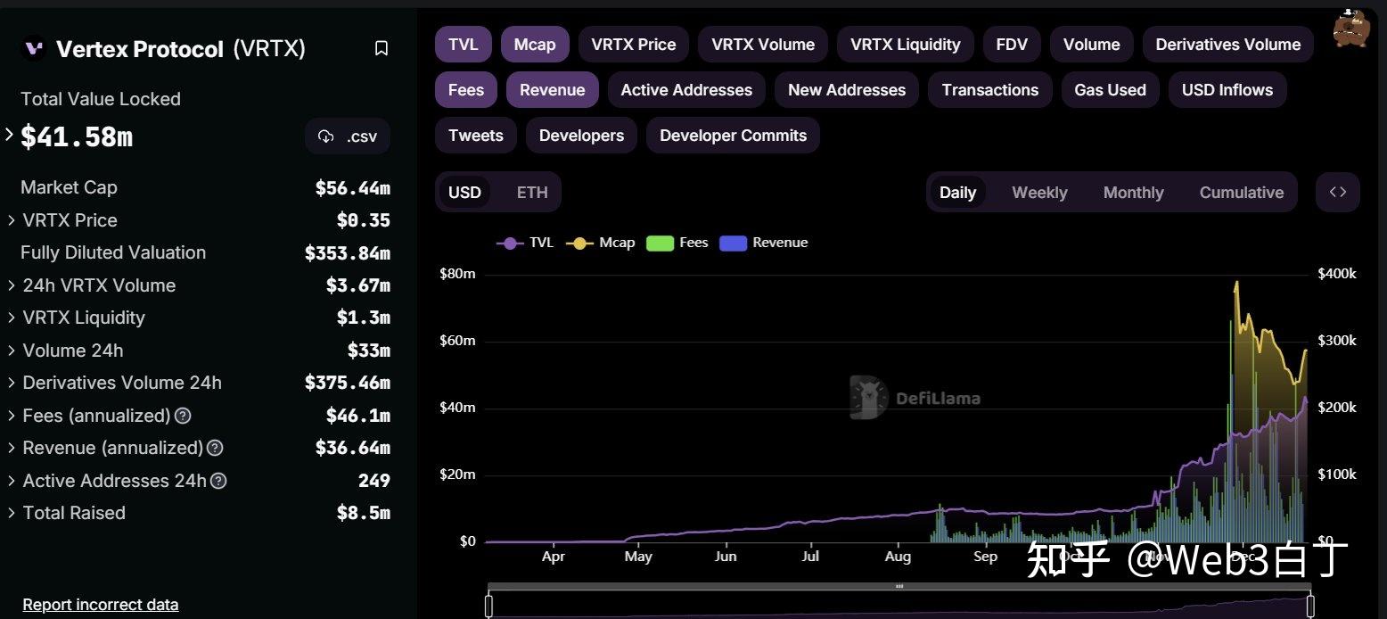This screenshot has width=1387, height=619.
Task: Click the Vertex Protocol logo icon
Action: (x=34, y=48)
